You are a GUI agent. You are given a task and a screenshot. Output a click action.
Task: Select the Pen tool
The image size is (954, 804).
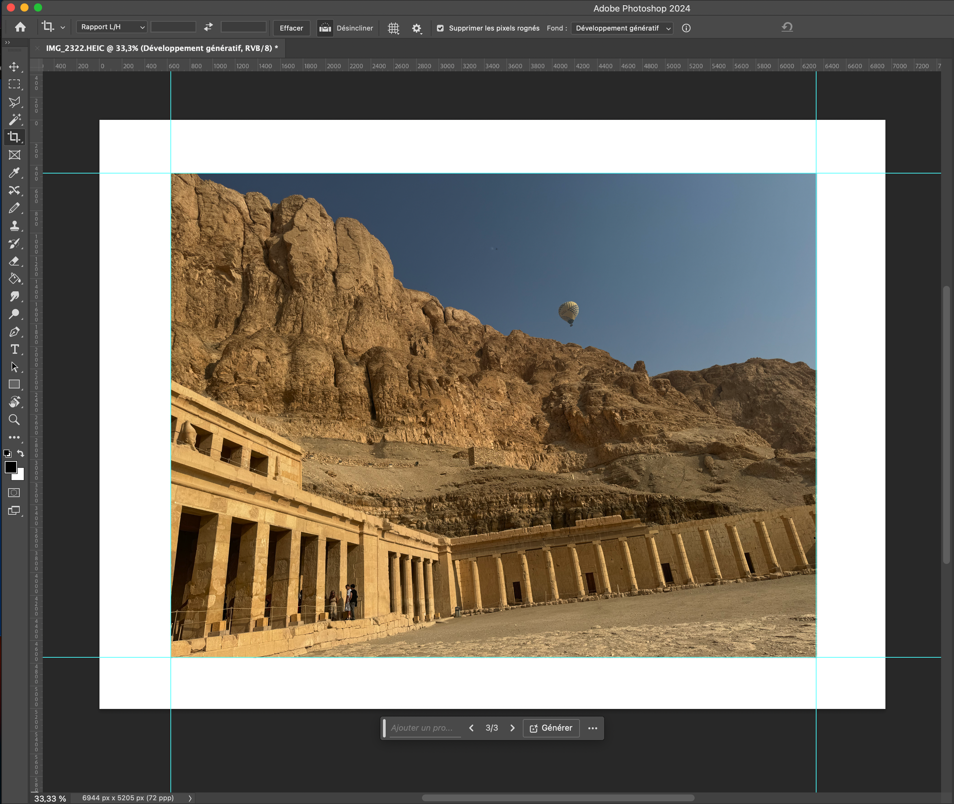(14, 332)
